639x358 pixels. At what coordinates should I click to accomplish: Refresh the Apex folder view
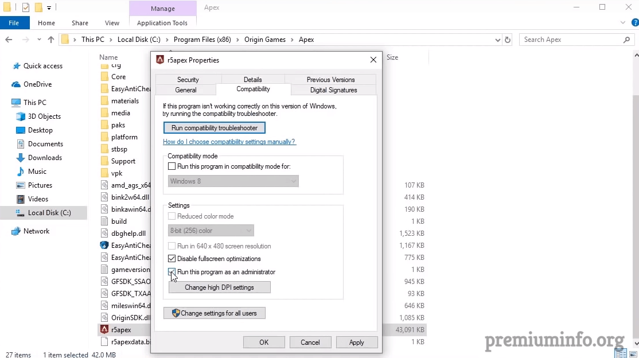click(508, 40)
